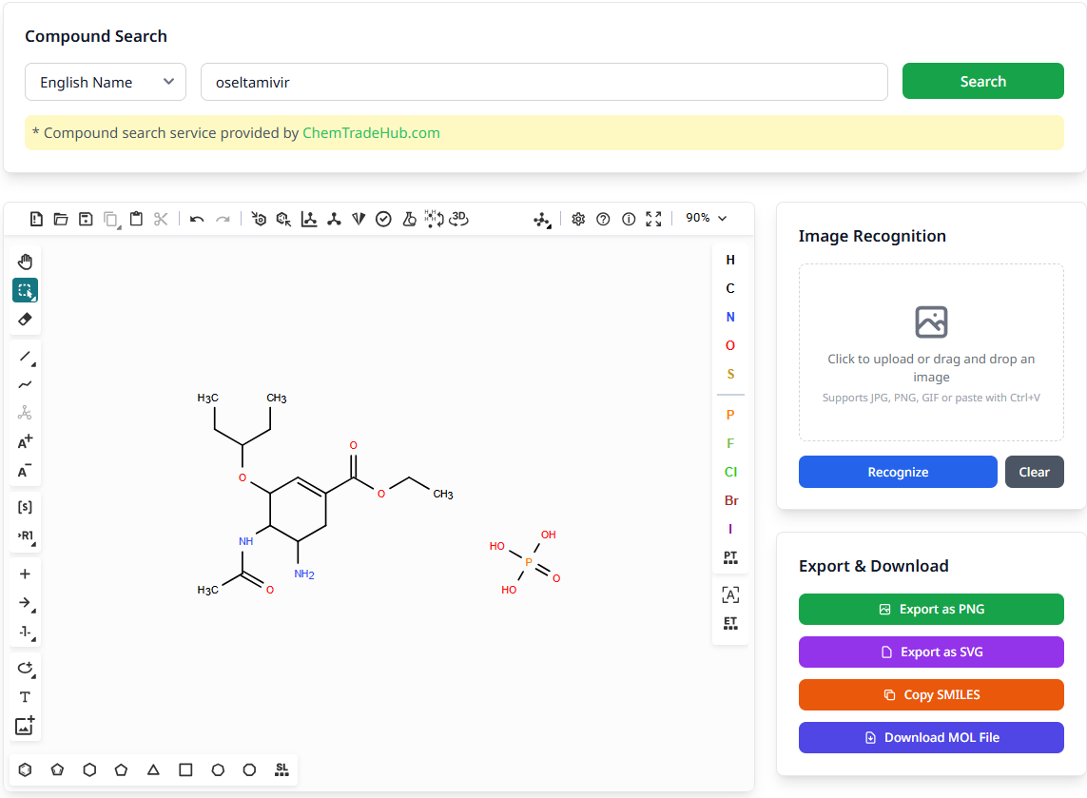Select the reaction arrow tool
The image size is (1087, 798).
click(25, 603)
